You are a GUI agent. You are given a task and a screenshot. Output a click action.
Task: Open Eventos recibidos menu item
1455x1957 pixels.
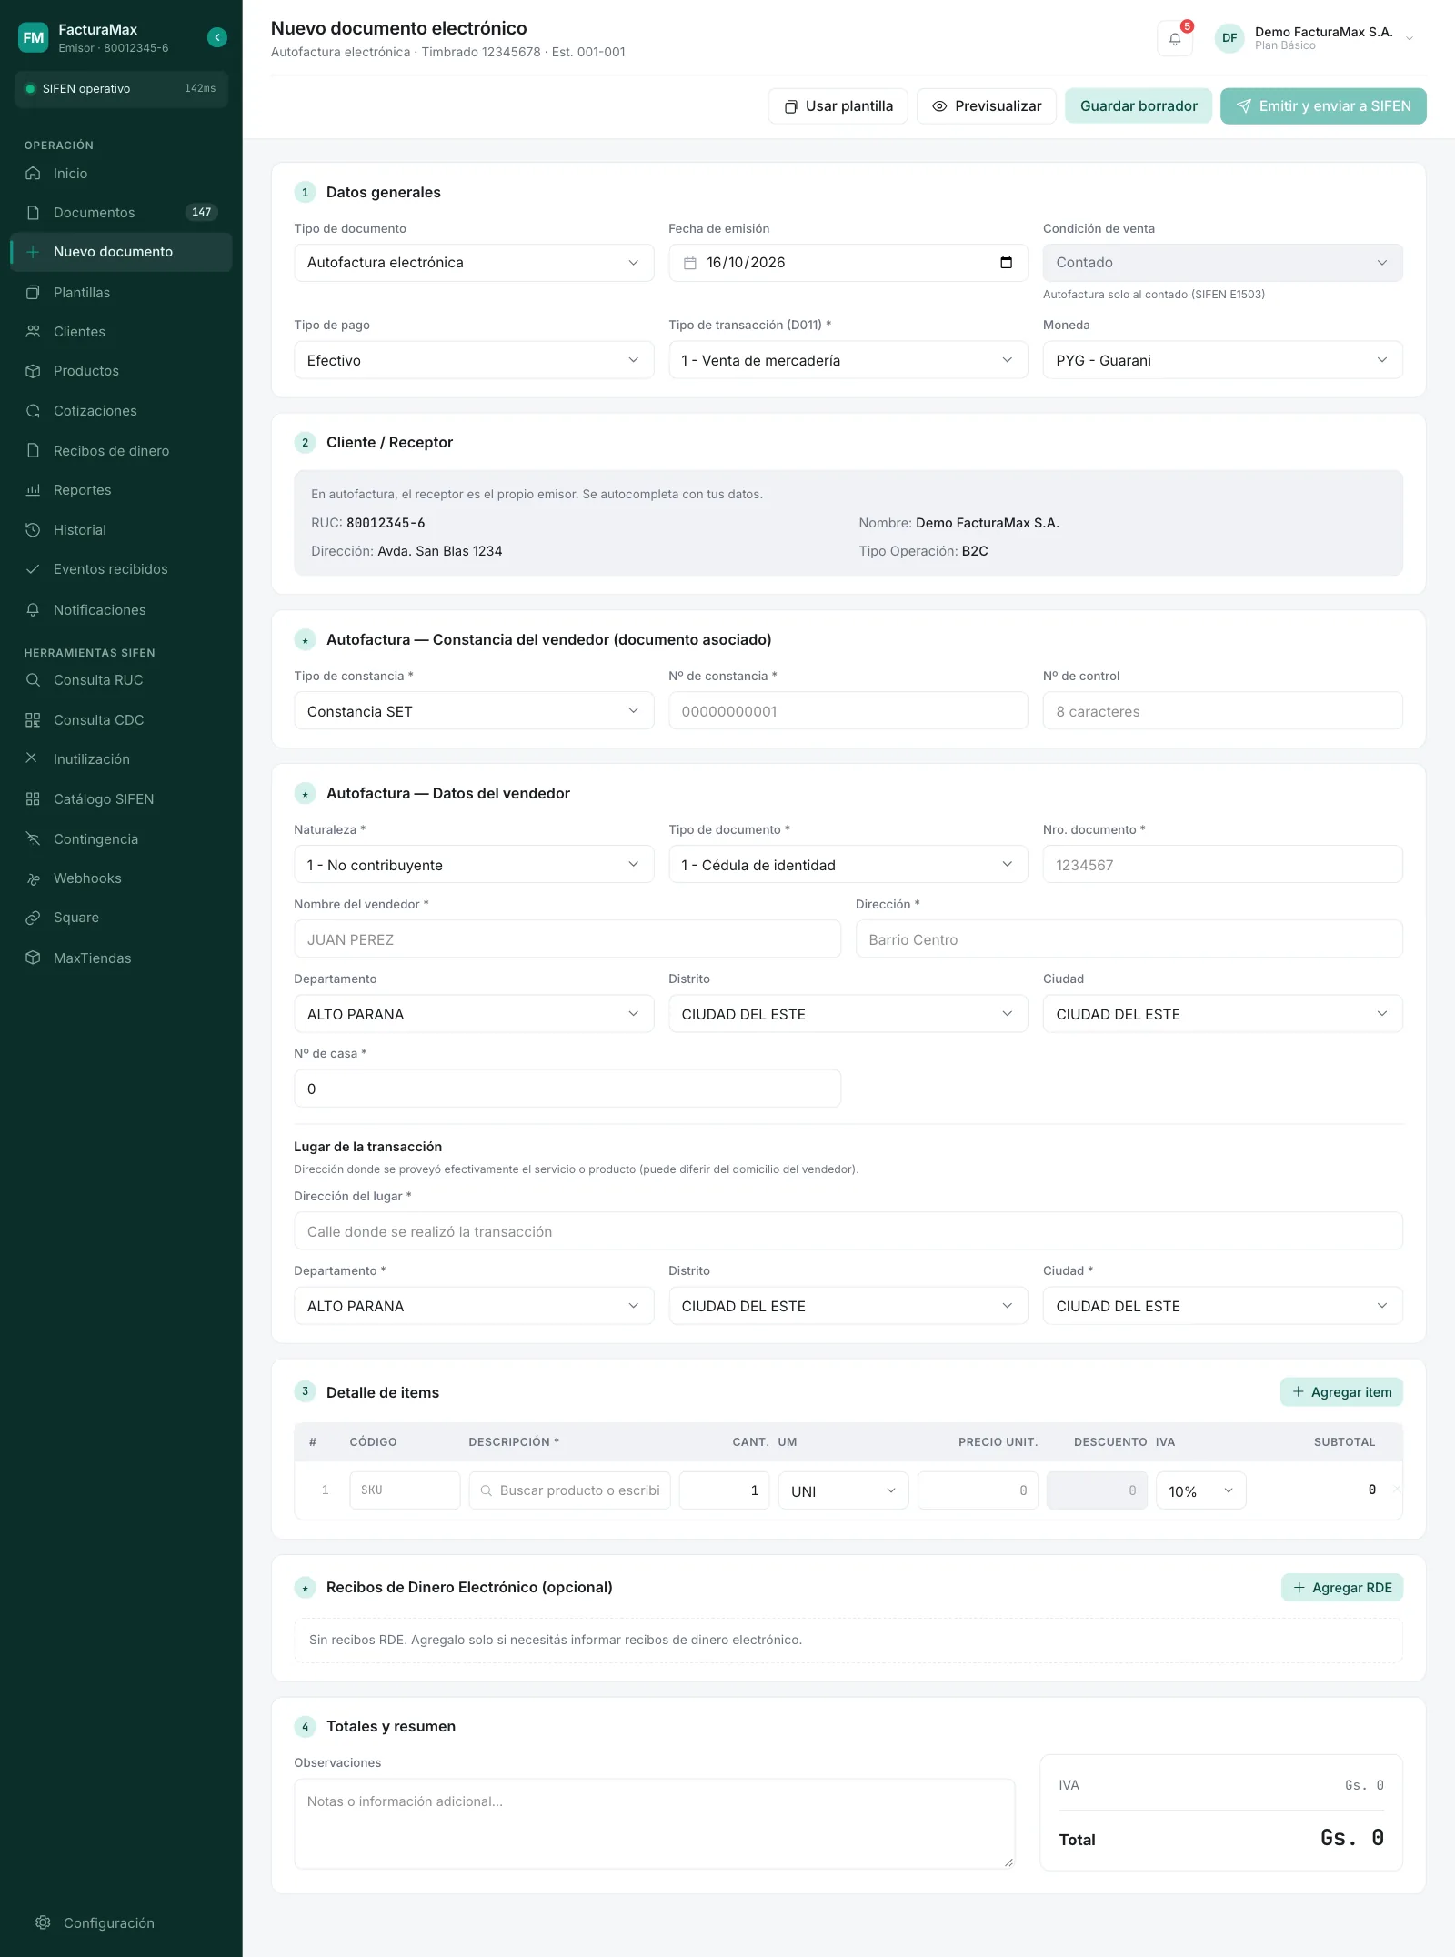(121, 569)
